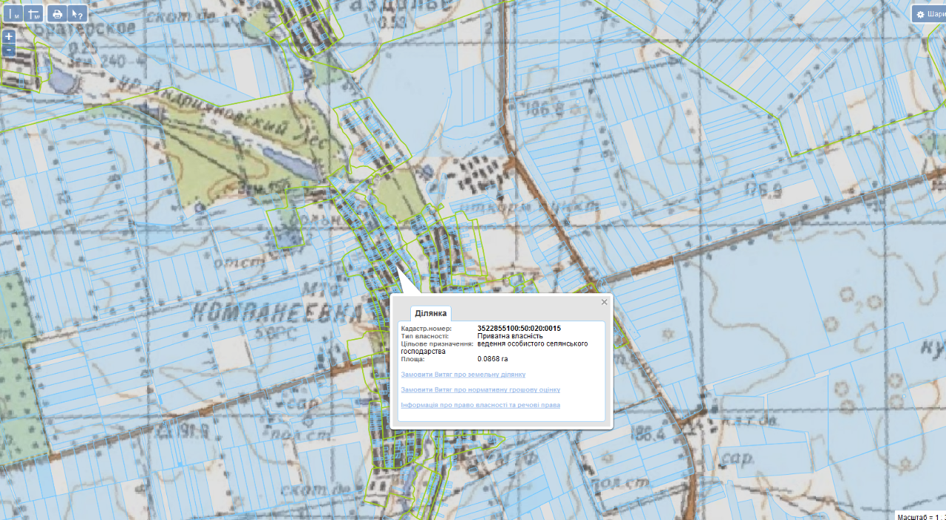The width and height of the screenshot is (946, 520).
Task: Activate the identify parcel info cursor tool
Action: pyautogui.click(x=77, y=13)
